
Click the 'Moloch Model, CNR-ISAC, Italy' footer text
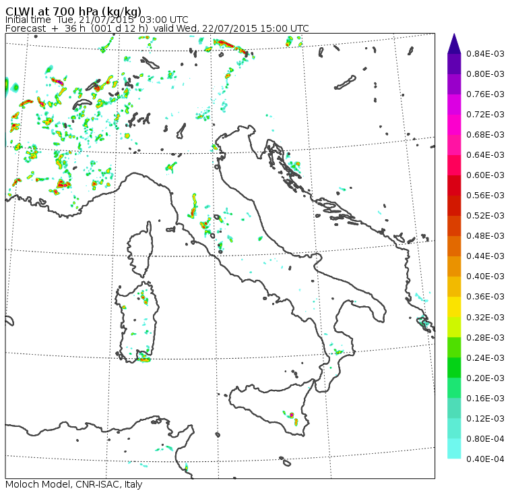pos(74,484)
